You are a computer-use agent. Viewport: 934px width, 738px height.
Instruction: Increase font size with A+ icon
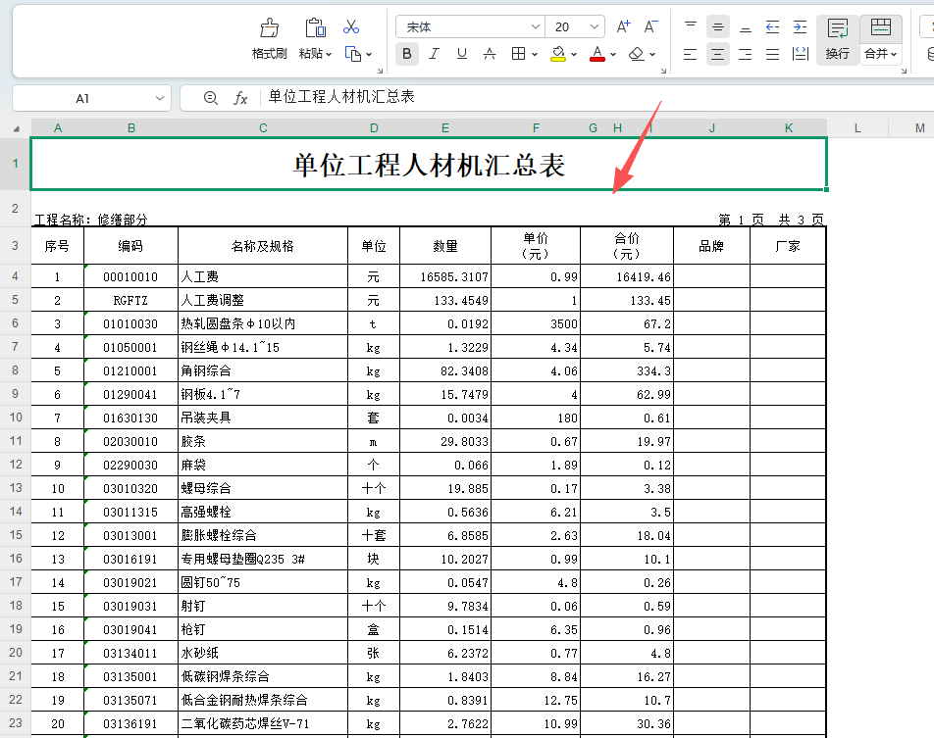[623, 26]
